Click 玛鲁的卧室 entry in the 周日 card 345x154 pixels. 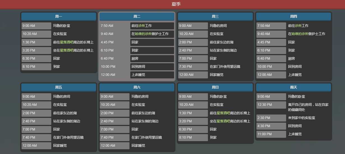point(218,97)
